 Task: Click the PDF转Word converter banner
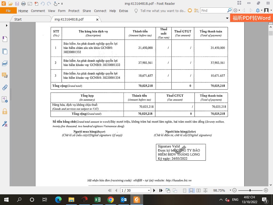(x=251, y=18)
